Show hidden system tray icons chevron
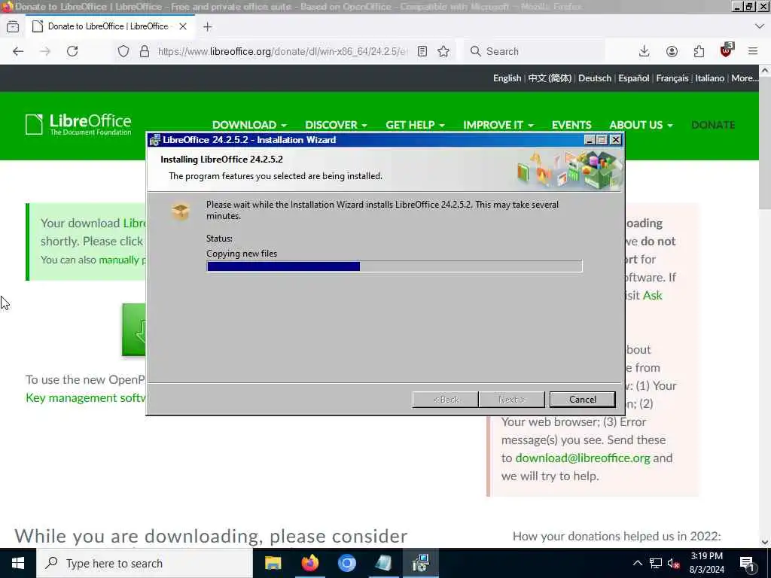The image size is (771, 578). pos(637,563)
